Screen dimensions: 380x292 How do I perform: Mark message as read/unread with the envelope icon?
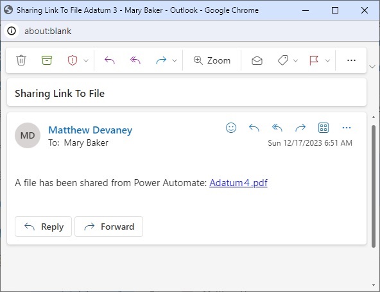(257, 60)
